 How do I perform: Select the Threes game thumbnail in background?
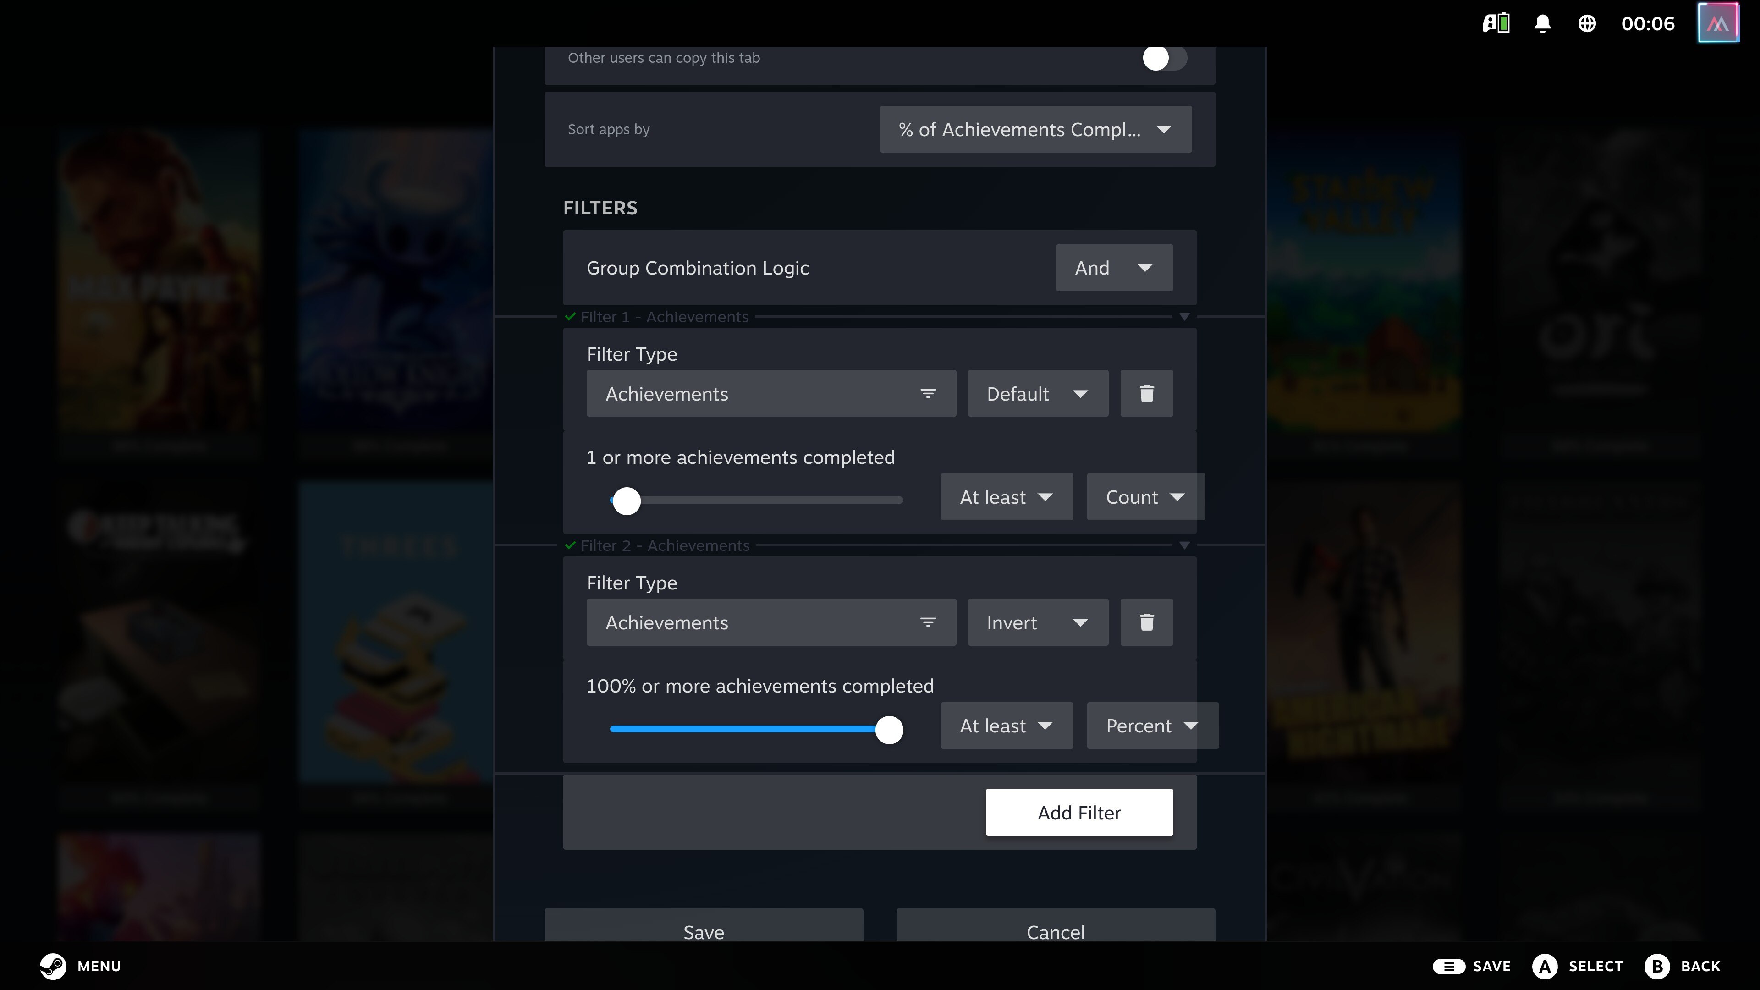(x=396, y=632)
